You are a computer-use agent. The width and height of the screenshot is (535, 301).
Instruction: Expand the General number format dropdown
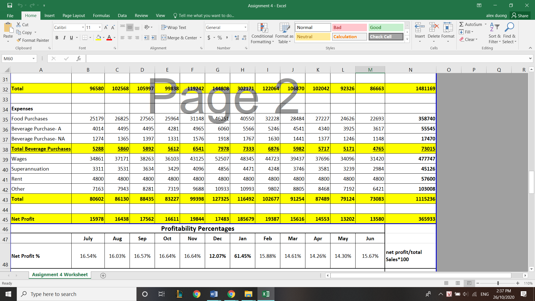[x=245, y=27]
